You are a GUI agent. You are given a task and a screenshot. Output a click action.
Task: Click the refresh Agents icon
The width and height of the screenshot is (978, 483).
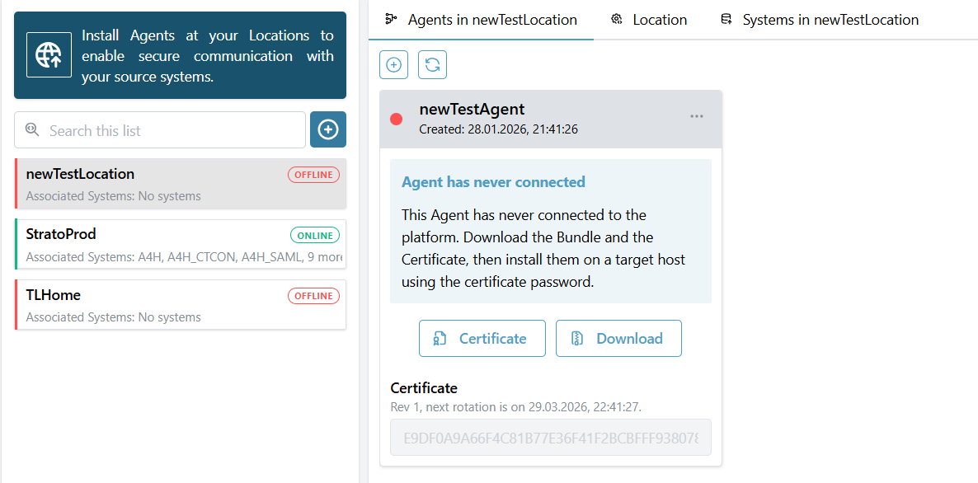[432, 64]
